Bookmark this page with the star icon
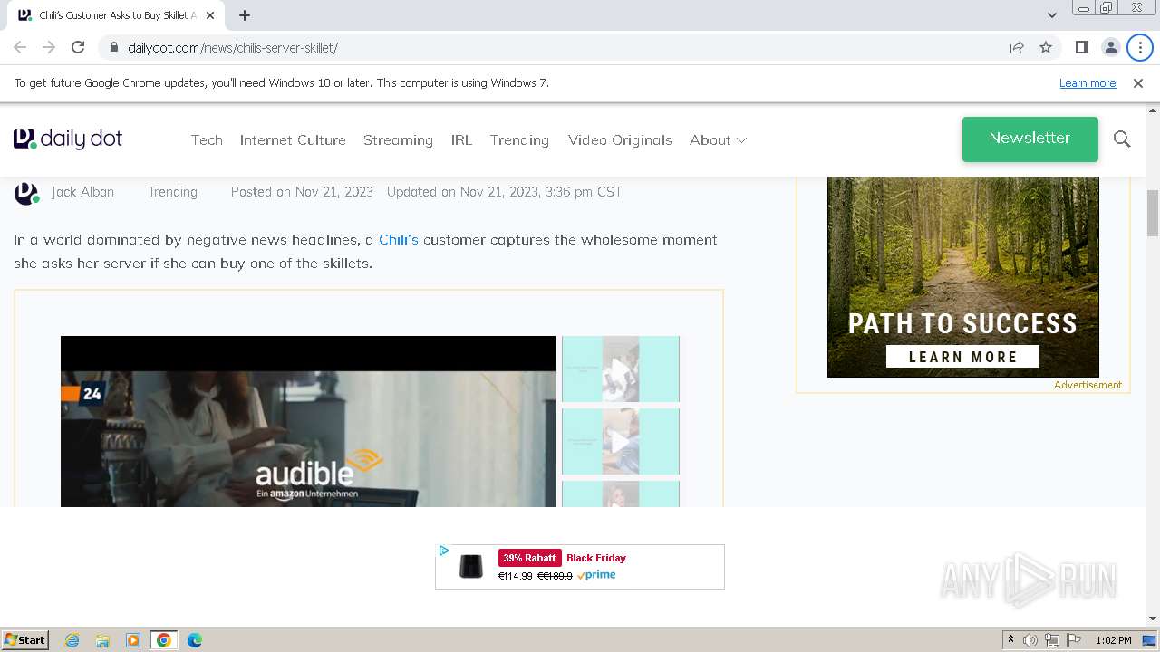The width and height of the screenshot is (1160, 652). click(x=1046, y=47)
